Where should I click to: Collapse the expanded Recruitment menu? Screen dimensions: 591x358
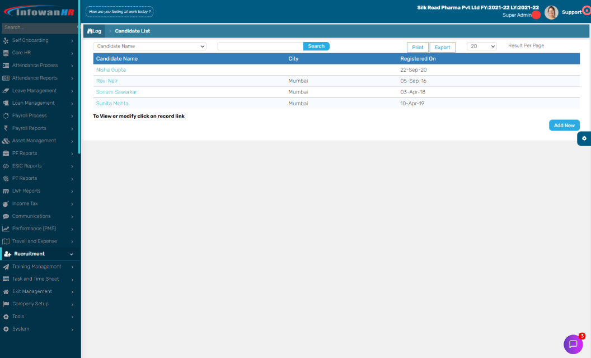click(x=71, y=254)
